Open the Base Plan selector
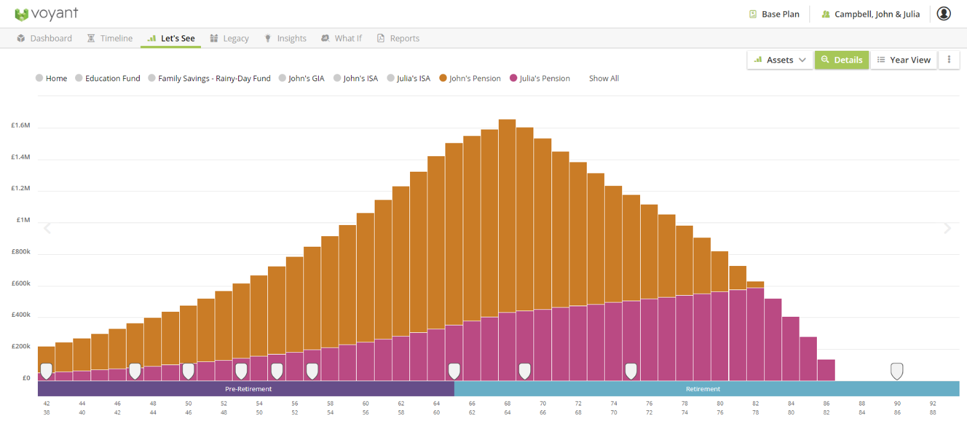967x424 pixels. coord(774,14)
